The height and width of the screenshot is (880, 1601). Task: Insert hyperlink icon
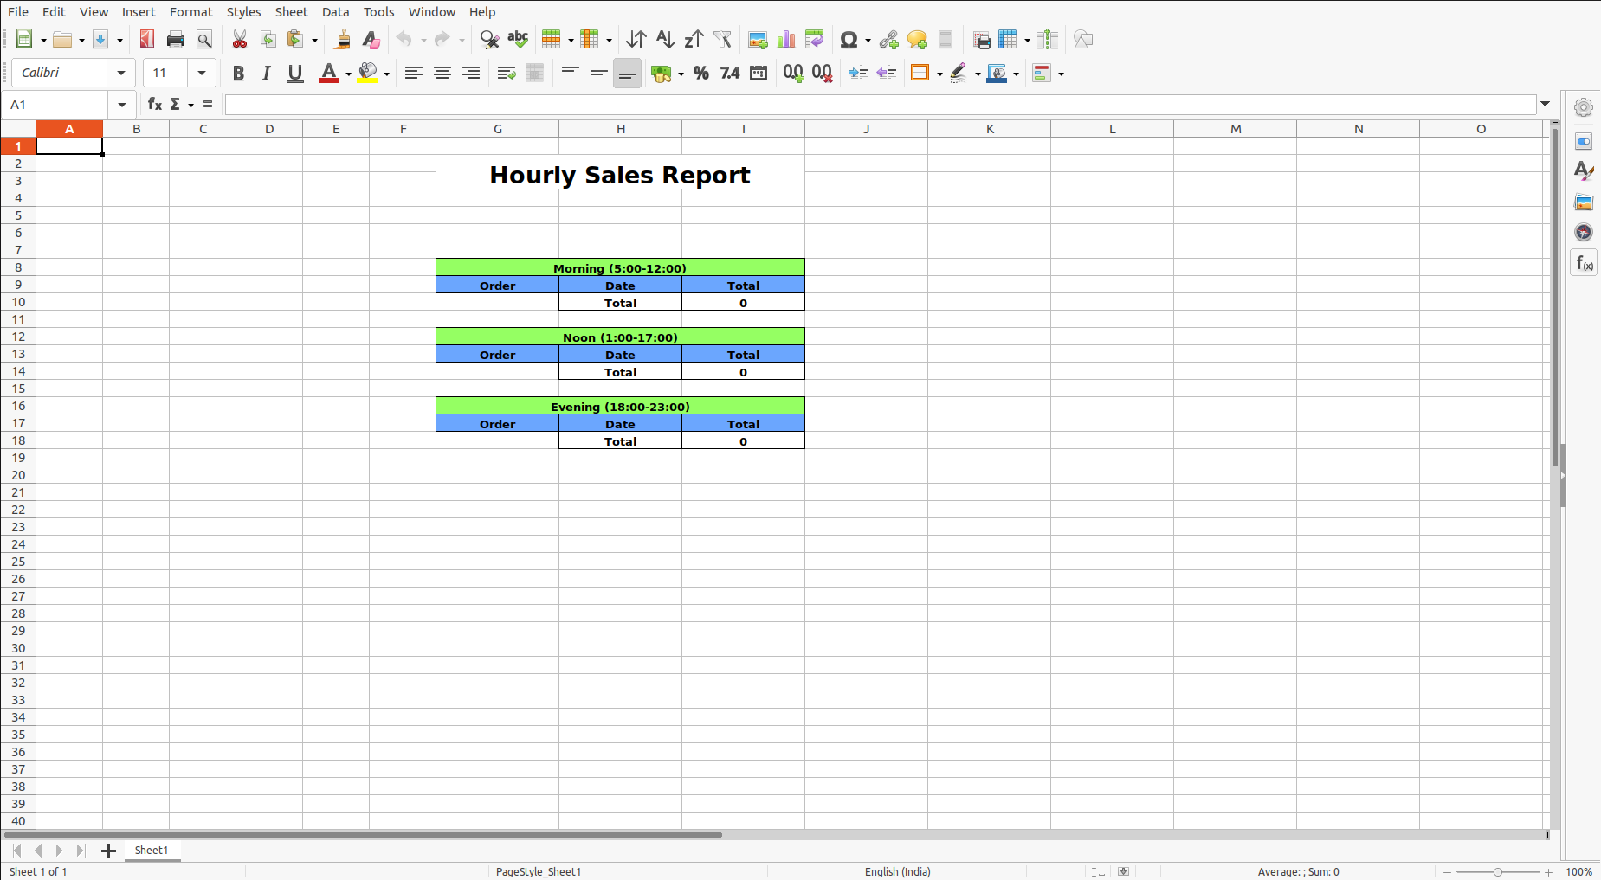(x=888, y=39)
